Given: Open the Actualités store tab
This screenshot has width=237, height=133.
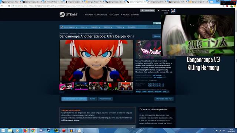Looking at the screenshot, I should [132, 27].
